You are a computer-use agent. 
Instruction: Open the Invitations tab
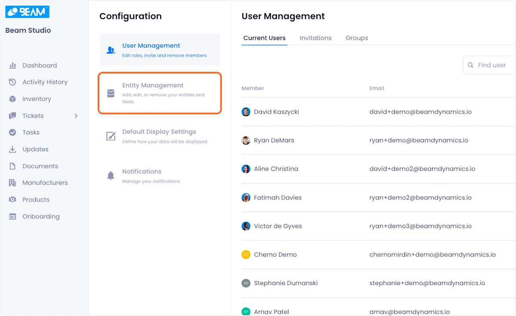tap(316, 38)
